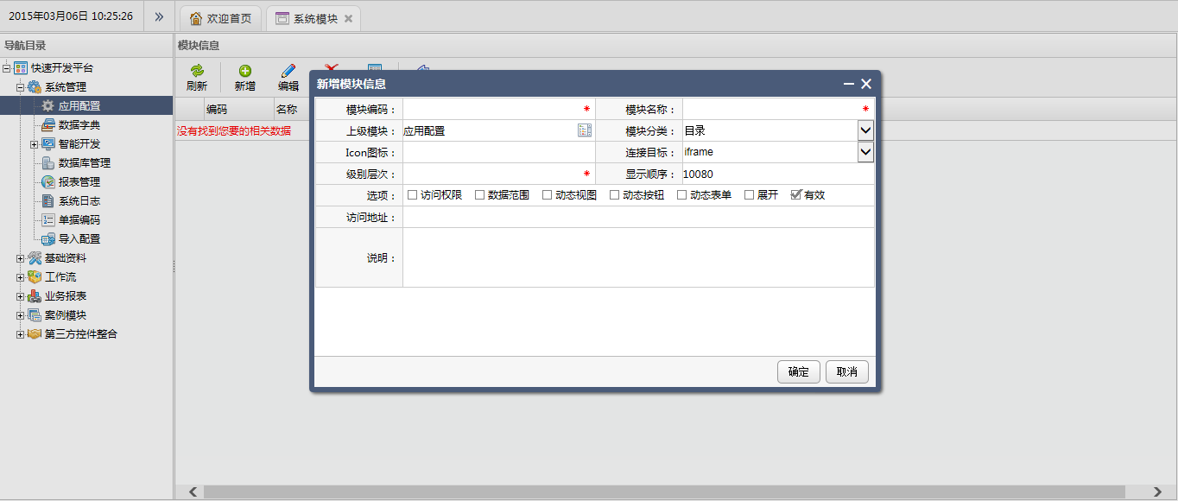Click the 数据库管理 sidebar icon
Screen dimensions: 1178x501
[x=47, y=162]
